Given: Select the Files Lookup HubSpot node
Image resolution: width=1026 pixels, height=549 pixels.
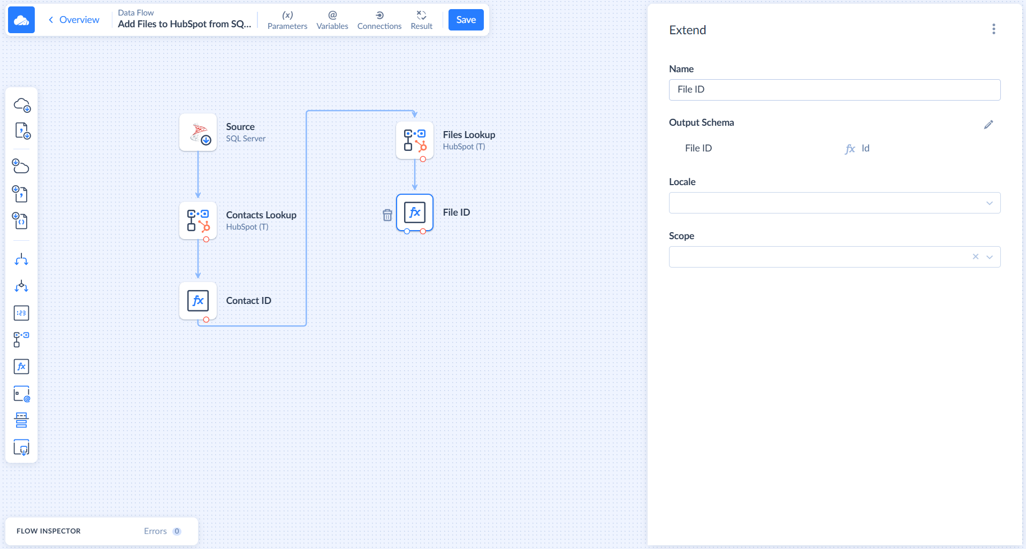Looking at the screenshot, I should 414,140.
